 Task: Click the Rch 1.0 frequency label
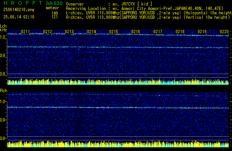click(x=3, y=102)
